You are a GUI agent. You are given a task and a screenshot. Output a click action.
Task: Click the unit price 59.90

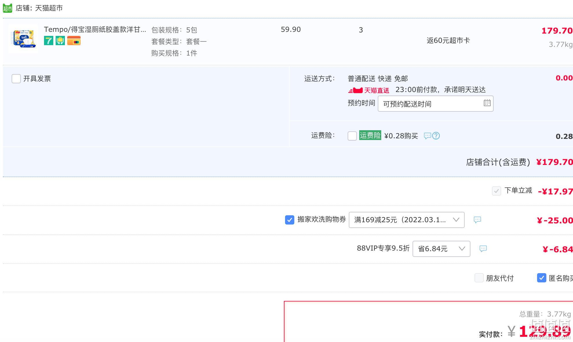tap(291, 30)
